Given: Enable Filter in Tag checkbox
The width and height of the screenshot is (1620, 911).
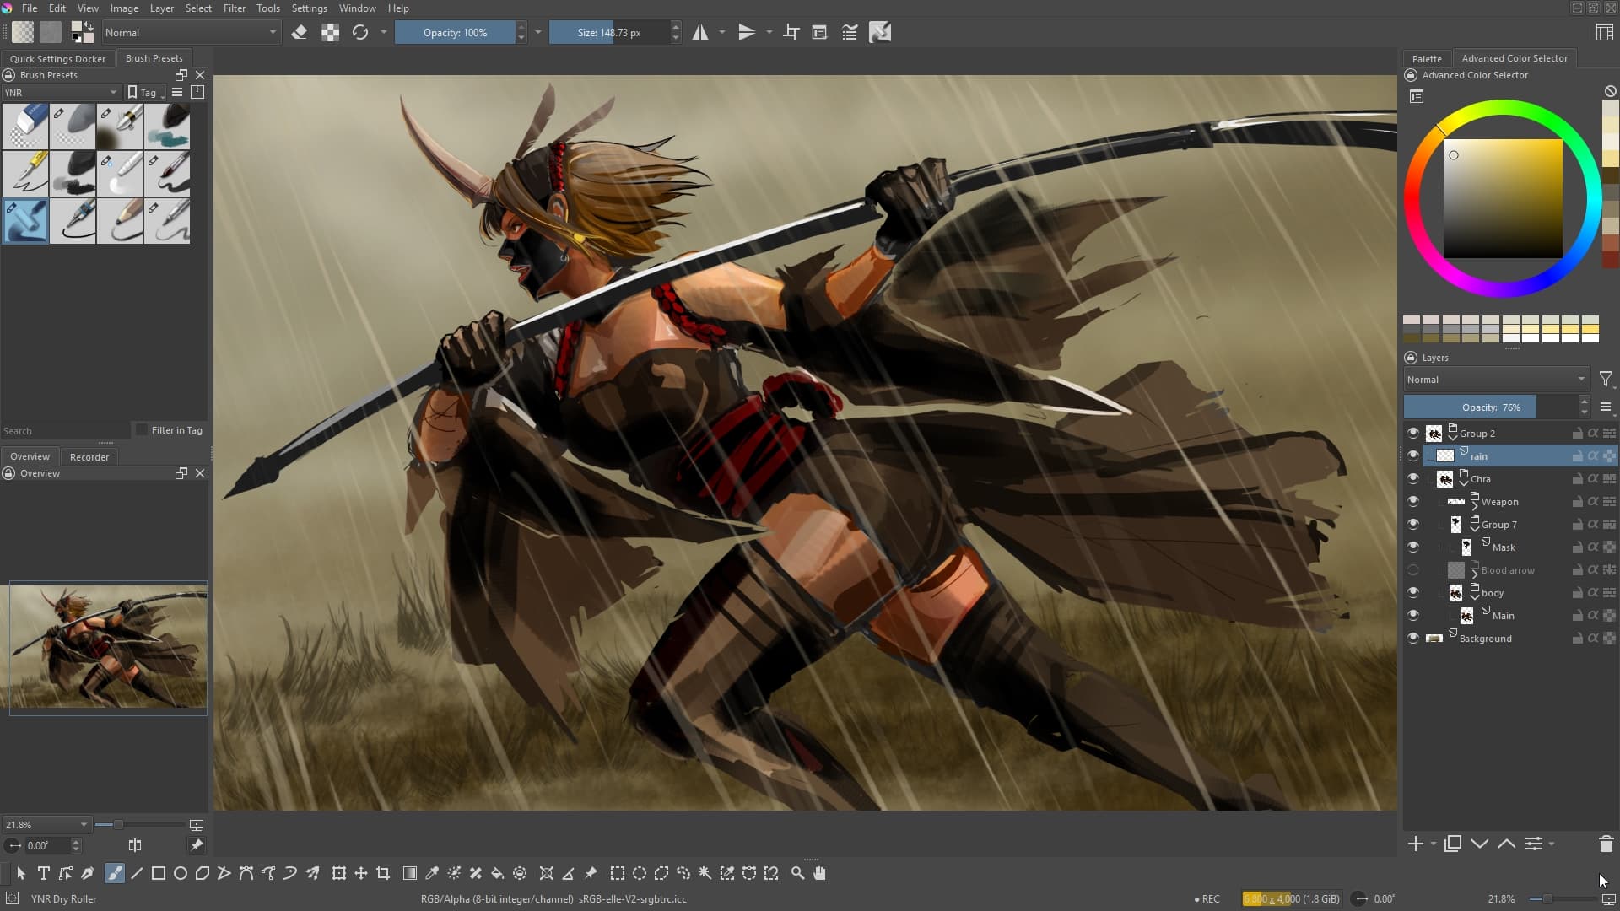Looking at the screenshot, I should (142, 430).
